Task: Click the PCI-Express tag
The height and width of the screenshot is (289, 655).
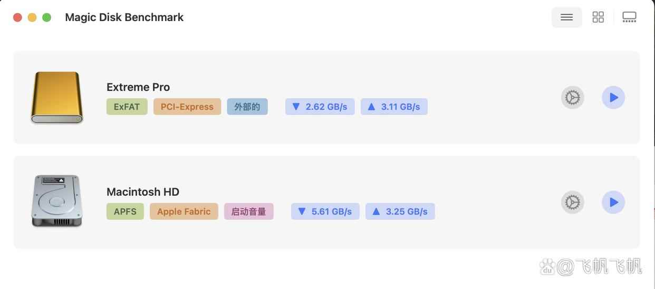Action: (187, 107)
